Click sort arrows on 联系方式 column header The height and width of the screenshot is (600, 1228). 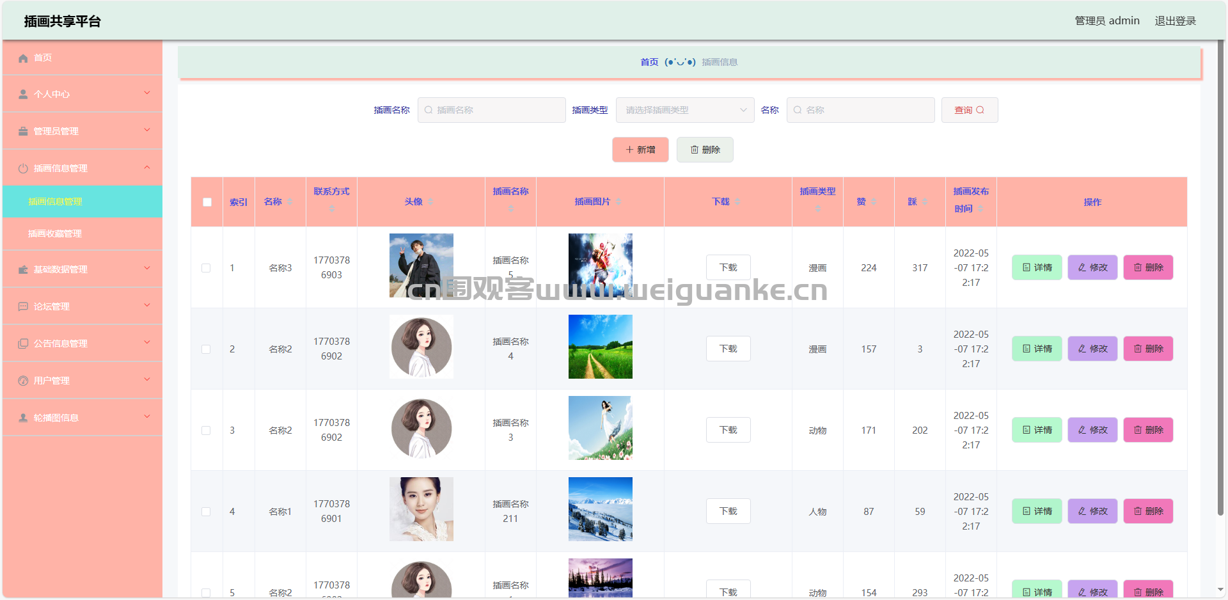click(331, 209)
